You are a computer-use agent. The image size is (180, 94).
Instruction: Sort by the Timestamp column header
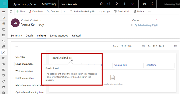click(151, 65)
